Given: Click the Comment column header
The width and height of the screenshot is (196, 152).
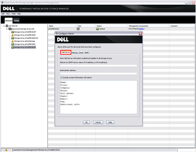Looking at the screenshot, I should pos(182,26).
